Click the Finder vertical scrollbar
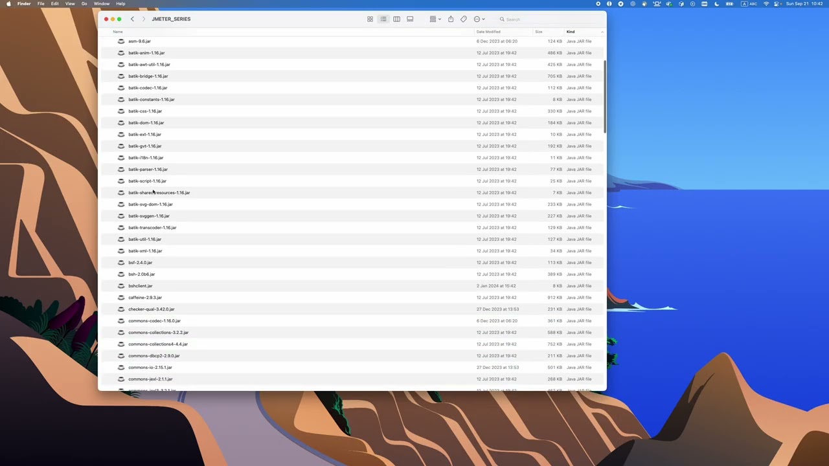The width and height of the screenshot is (829, 466). 604,97
